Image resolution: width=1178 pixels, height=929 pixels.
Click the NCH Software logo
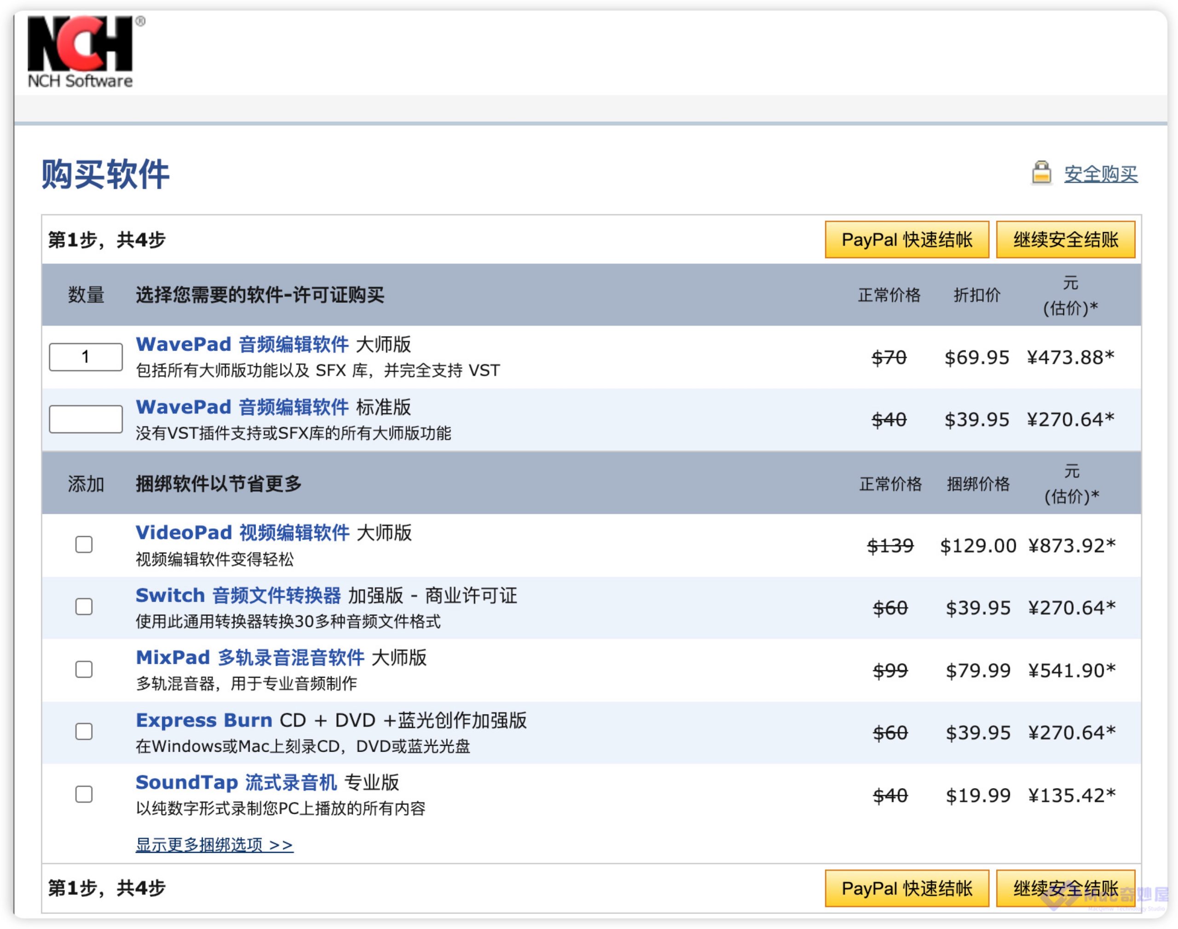click(86, 52)
